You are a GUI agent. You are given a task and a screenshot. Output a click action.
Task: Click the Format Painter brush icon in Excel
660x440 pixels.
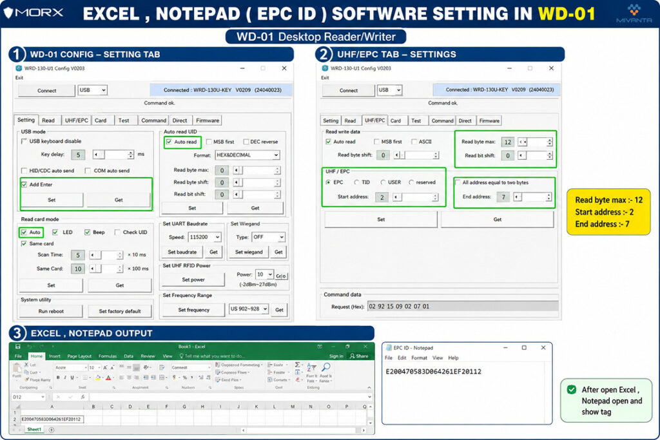click(27, 379)
